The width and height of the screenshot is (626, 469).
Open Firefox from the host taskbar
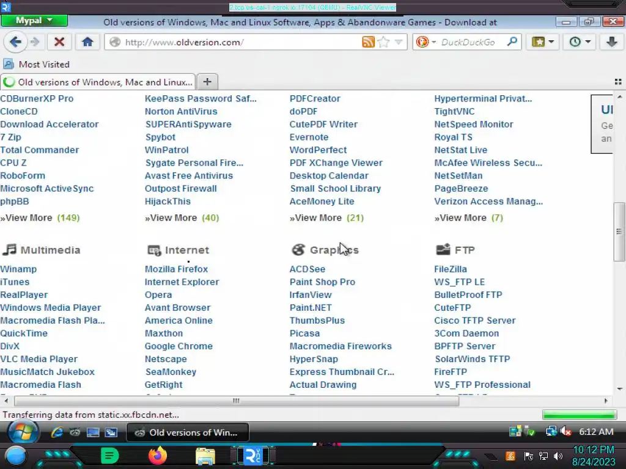click(158, 456)
